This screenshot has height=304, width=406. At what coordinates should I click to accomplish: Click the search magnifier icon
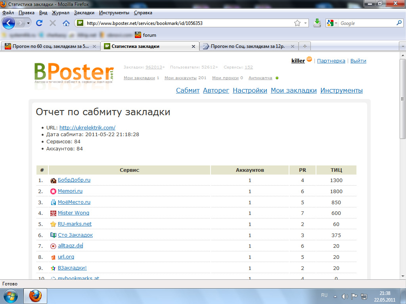pos(399,23)
